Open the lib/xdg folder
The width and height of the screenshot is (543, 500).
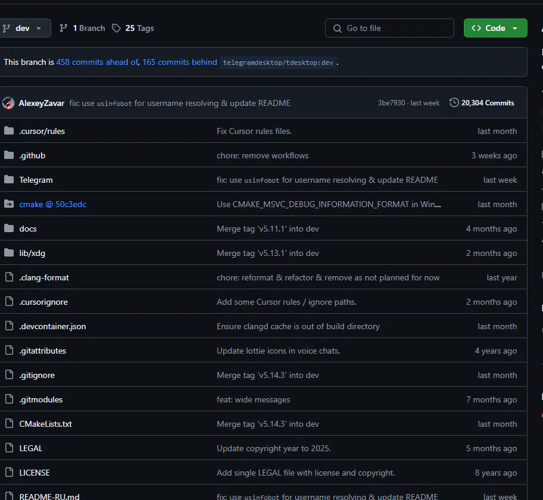[x=32, y=253]
